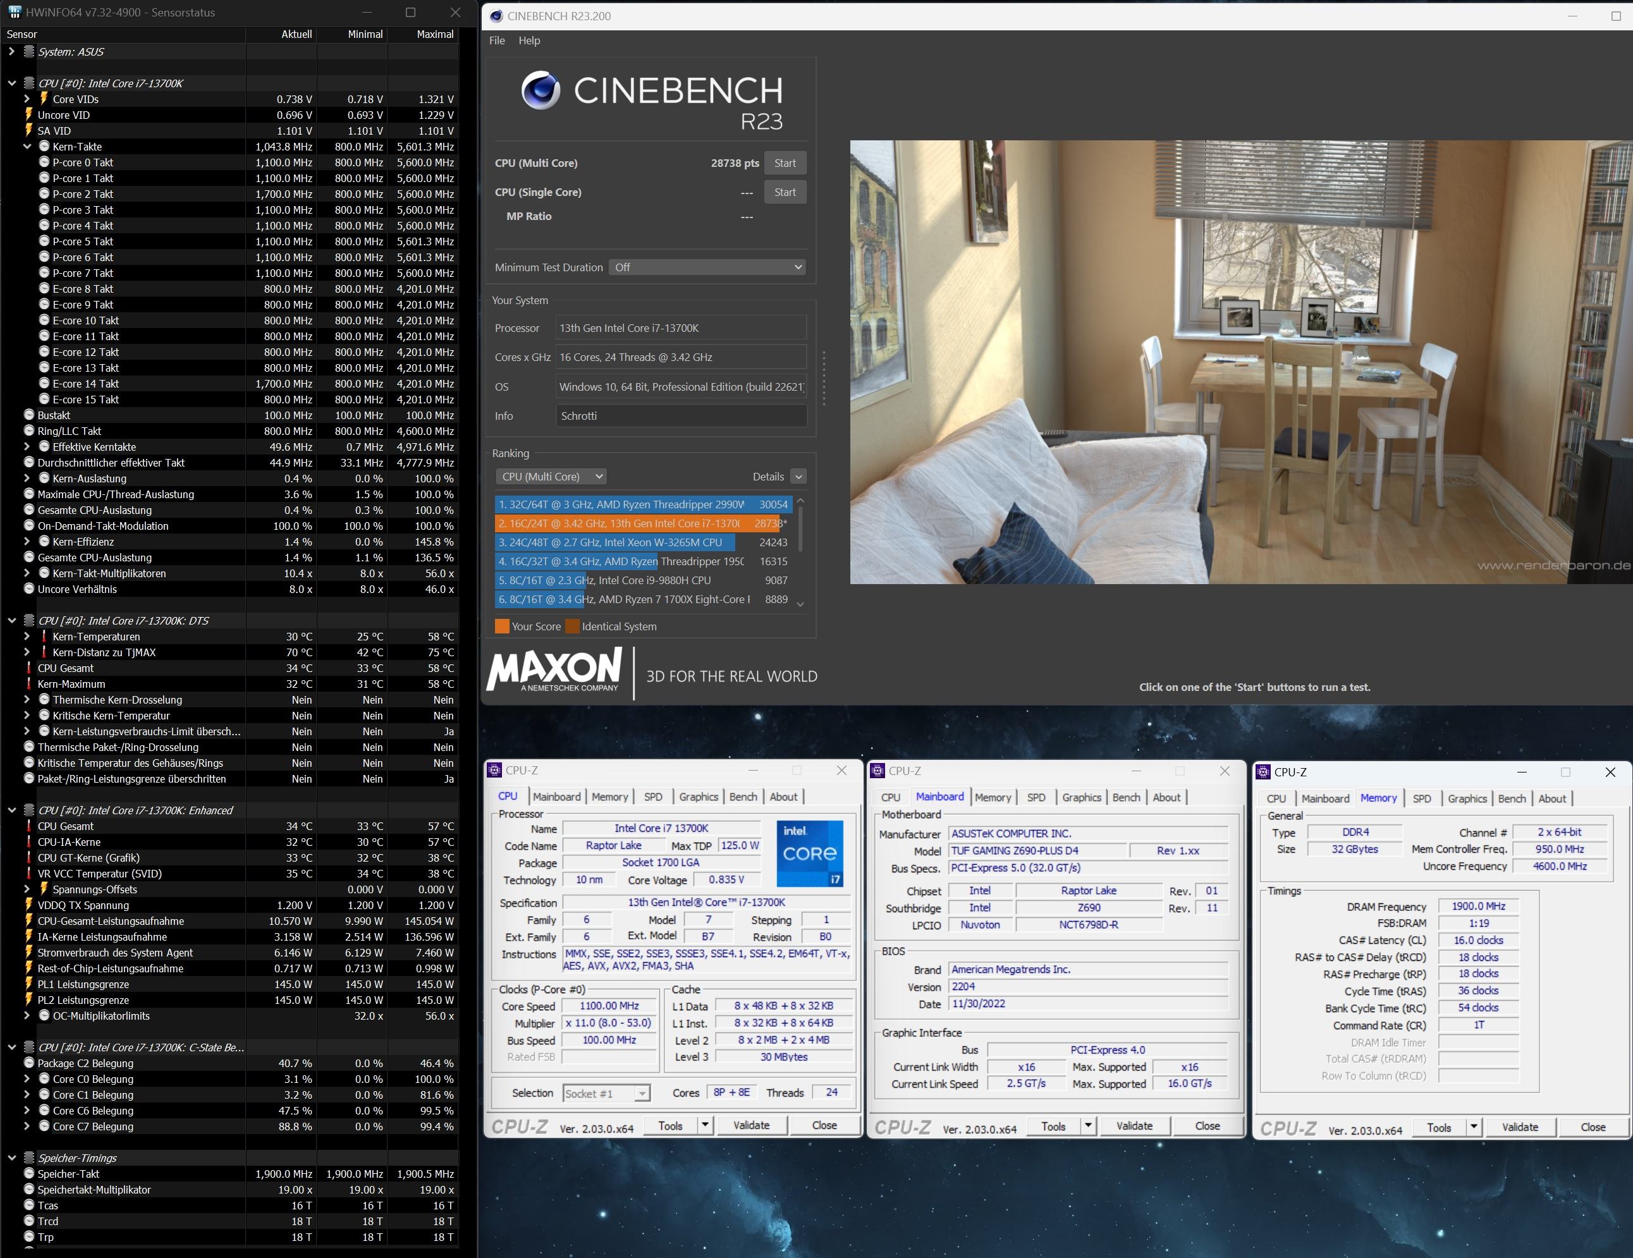1633x1258 pixels.
Task: Click the Cinebench sphere logo
Action: click(x=541, y=90)
